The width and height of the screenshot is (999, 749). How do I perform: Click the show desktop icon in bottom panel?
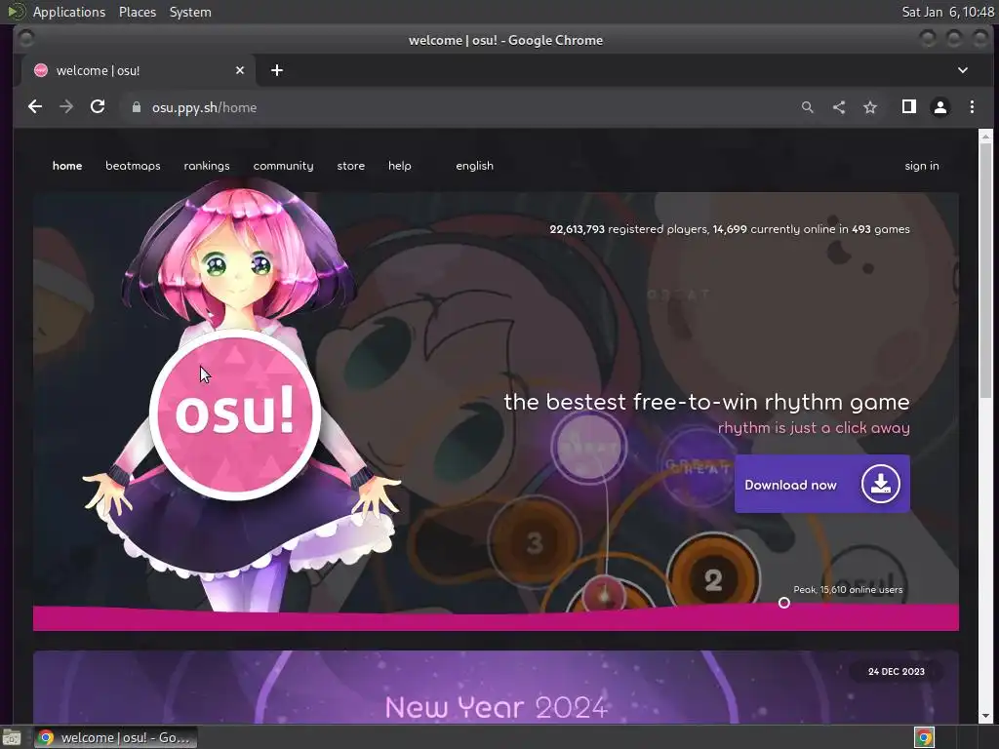[x=12, y=737]
